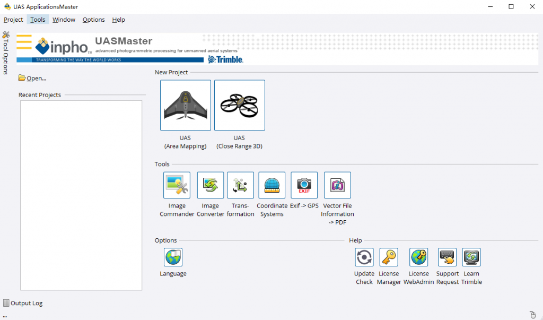Open the License Manager
The image size is (543, 320).
point(389,257)
